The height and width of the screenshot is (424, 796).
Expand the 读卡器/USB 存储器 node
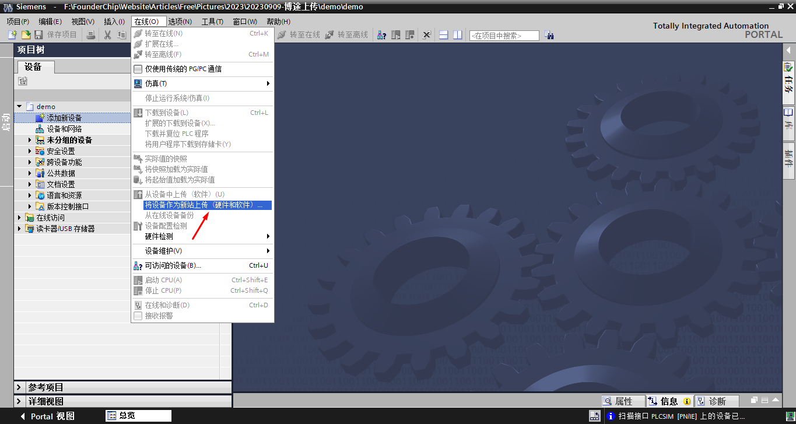19,229
